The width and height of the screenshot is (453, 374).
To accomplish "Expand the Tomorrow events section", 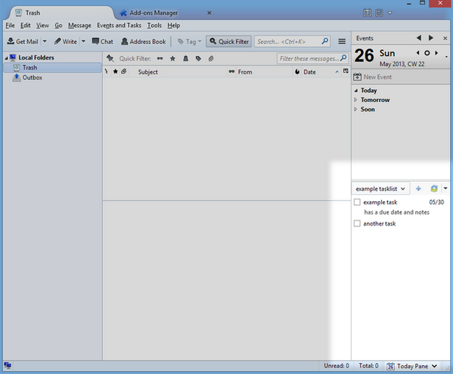I will pos(356,100).
